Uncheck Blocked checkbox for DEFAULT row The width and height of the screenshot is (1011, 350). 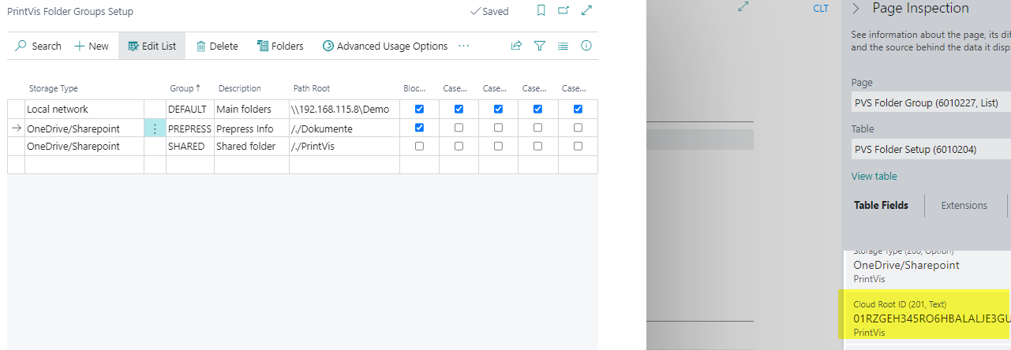point(419,109)
